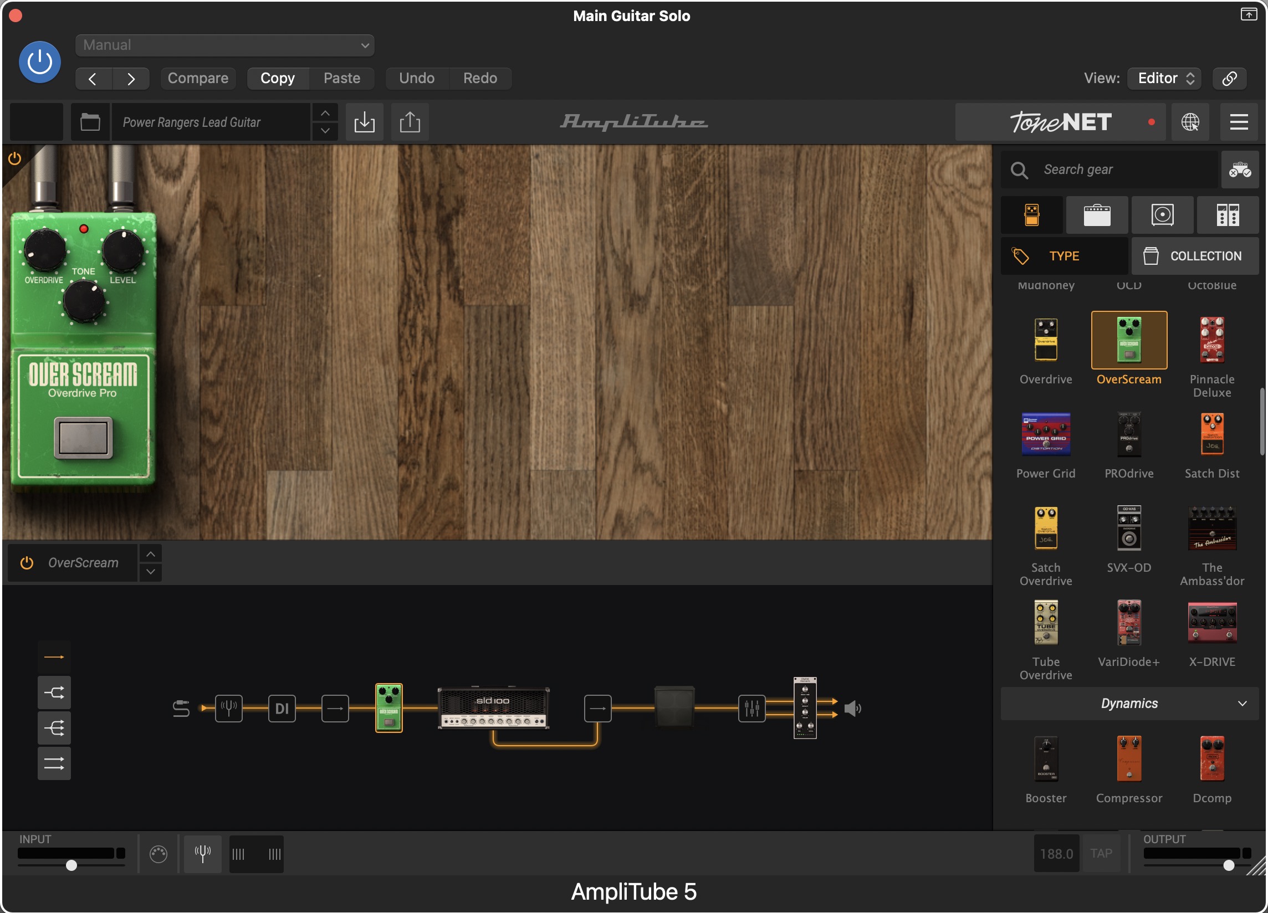
Task: Step to next preset with down chevron
Action: 325,131
